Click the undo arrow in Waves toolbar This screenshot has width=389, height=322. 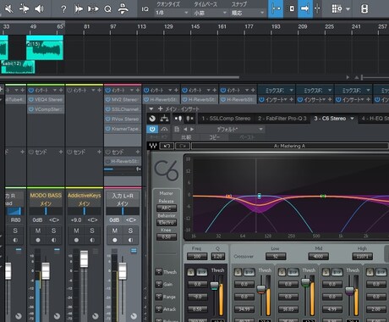167,146
